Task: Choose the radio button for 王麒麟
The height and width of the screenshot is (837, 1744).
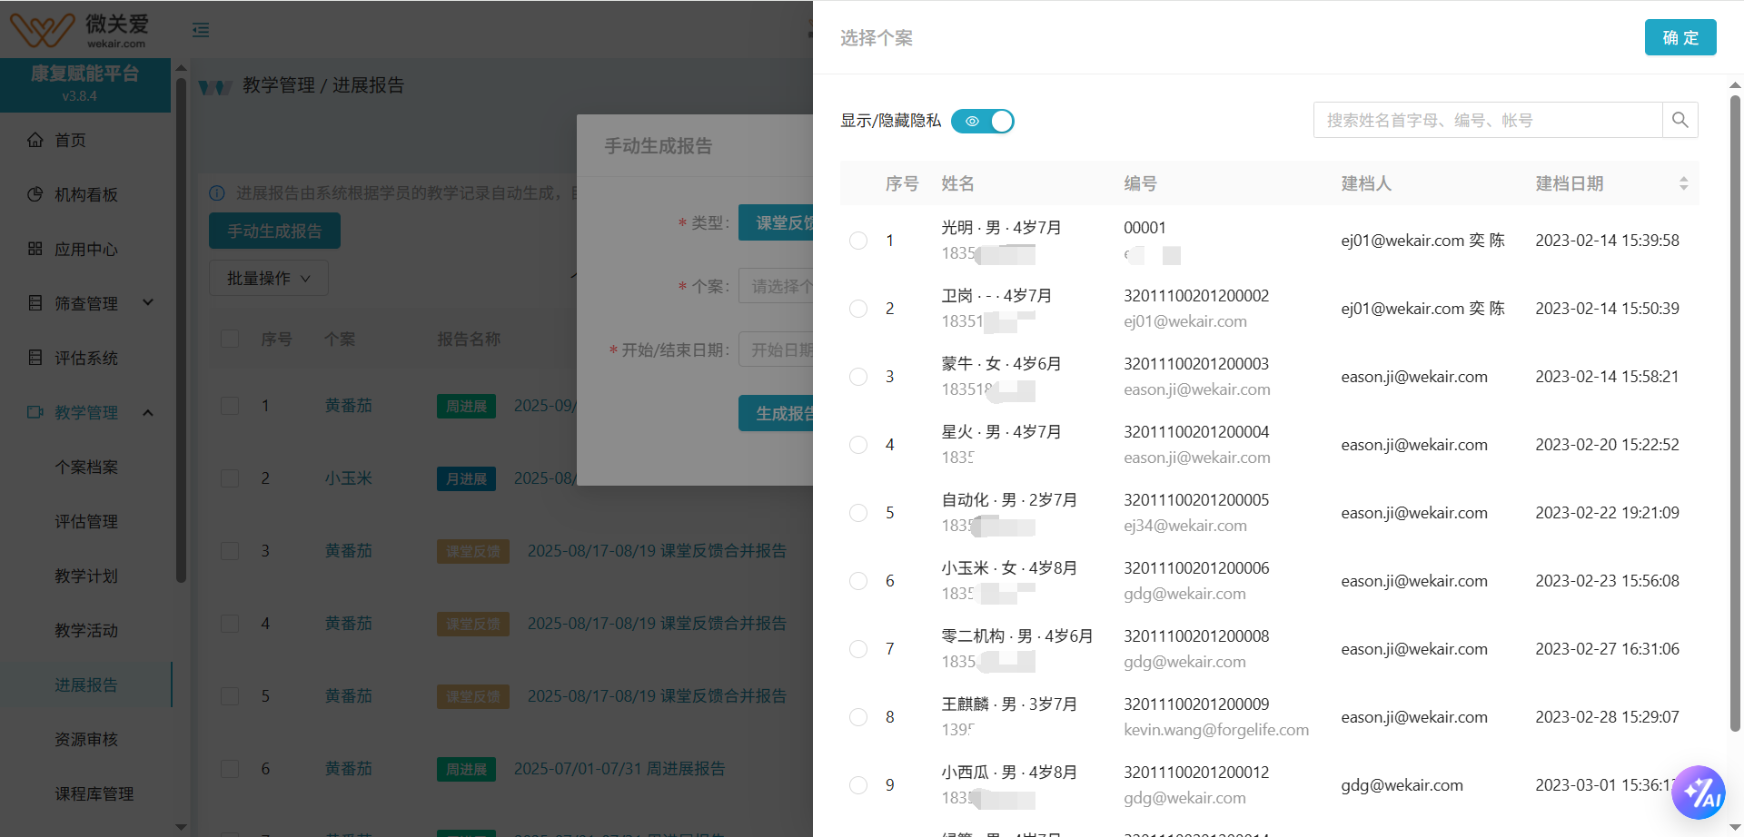Action: [x=858, y=717]
